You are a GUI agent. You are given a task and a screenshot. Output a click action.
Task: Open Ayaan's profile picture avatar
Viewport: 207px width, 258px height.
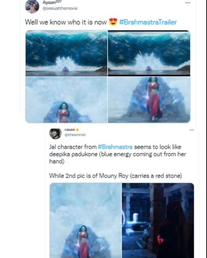pyautogui.click(x=32, y=6)
